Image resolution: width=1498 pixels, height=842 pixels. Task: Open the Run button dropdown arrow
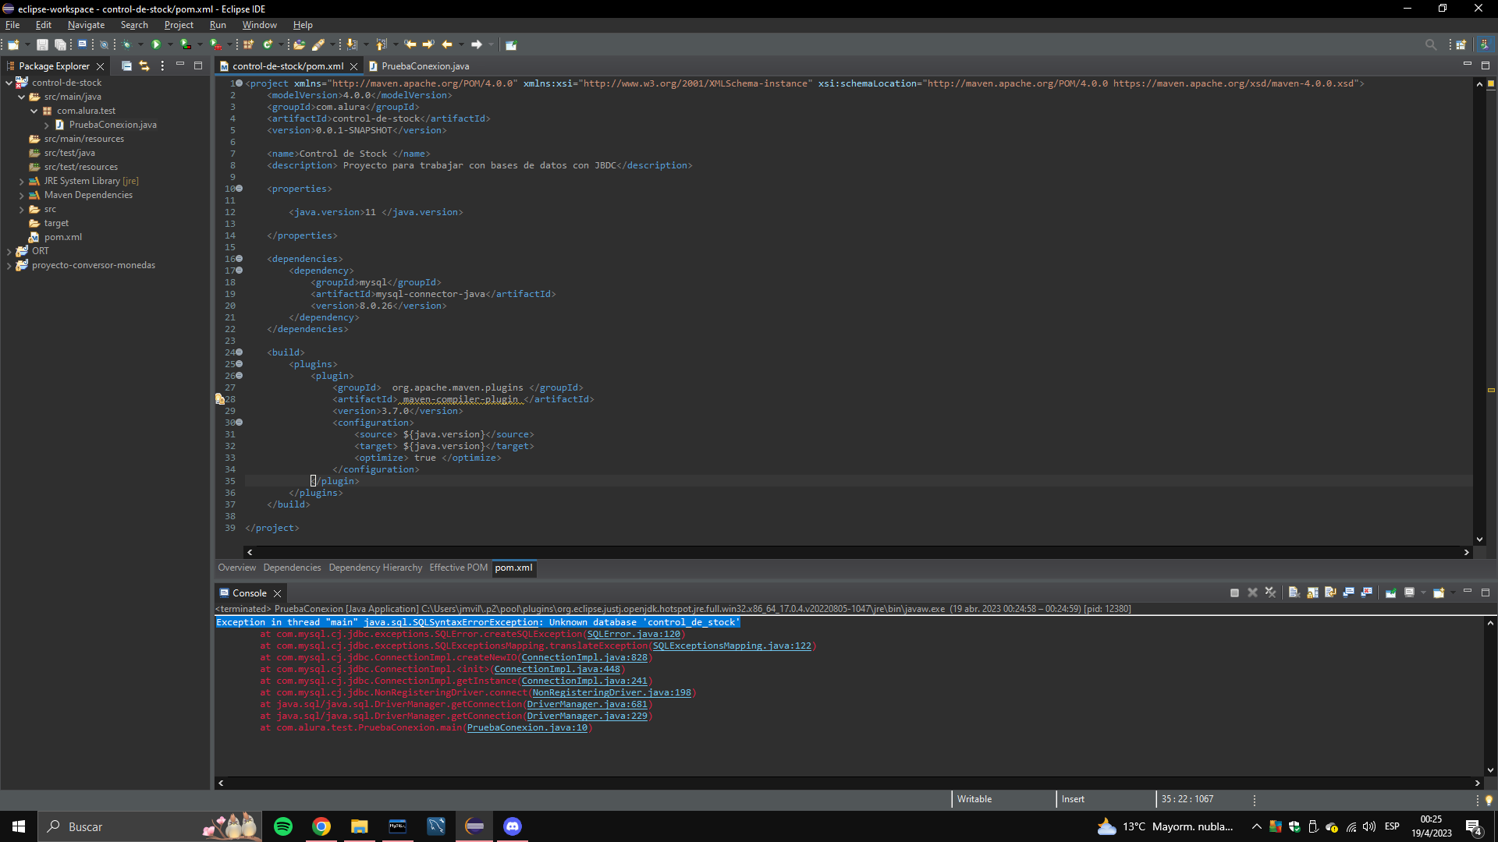(170, 44)
